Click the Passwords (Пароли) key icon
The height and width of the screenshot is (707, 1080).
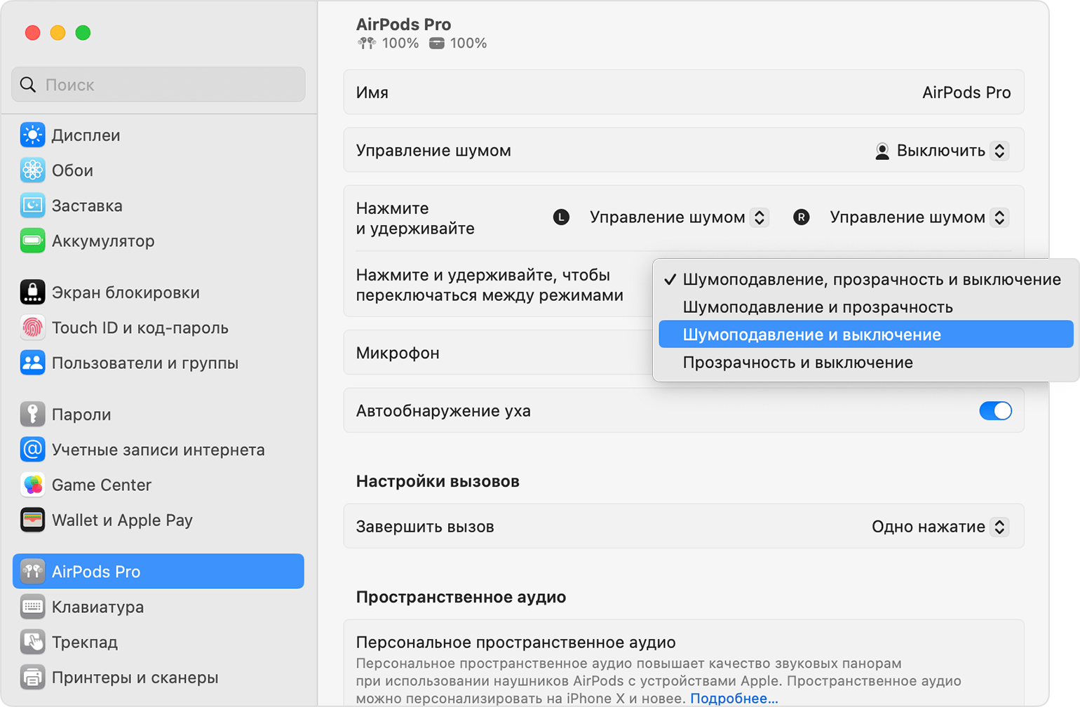click(x=32, y=415)
